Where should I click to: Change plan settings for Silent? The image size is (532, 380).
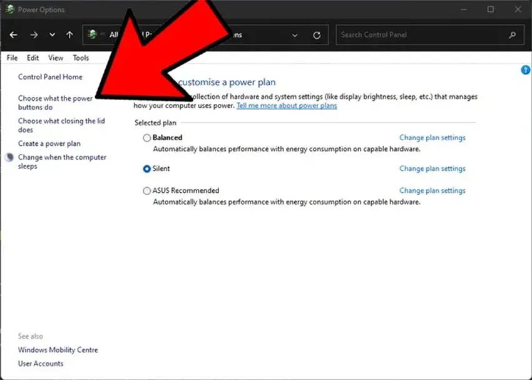(432, 168)
